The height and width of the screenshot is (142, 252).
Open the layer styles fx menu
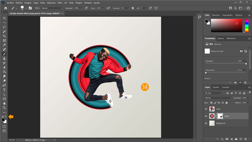coord(222,139)
